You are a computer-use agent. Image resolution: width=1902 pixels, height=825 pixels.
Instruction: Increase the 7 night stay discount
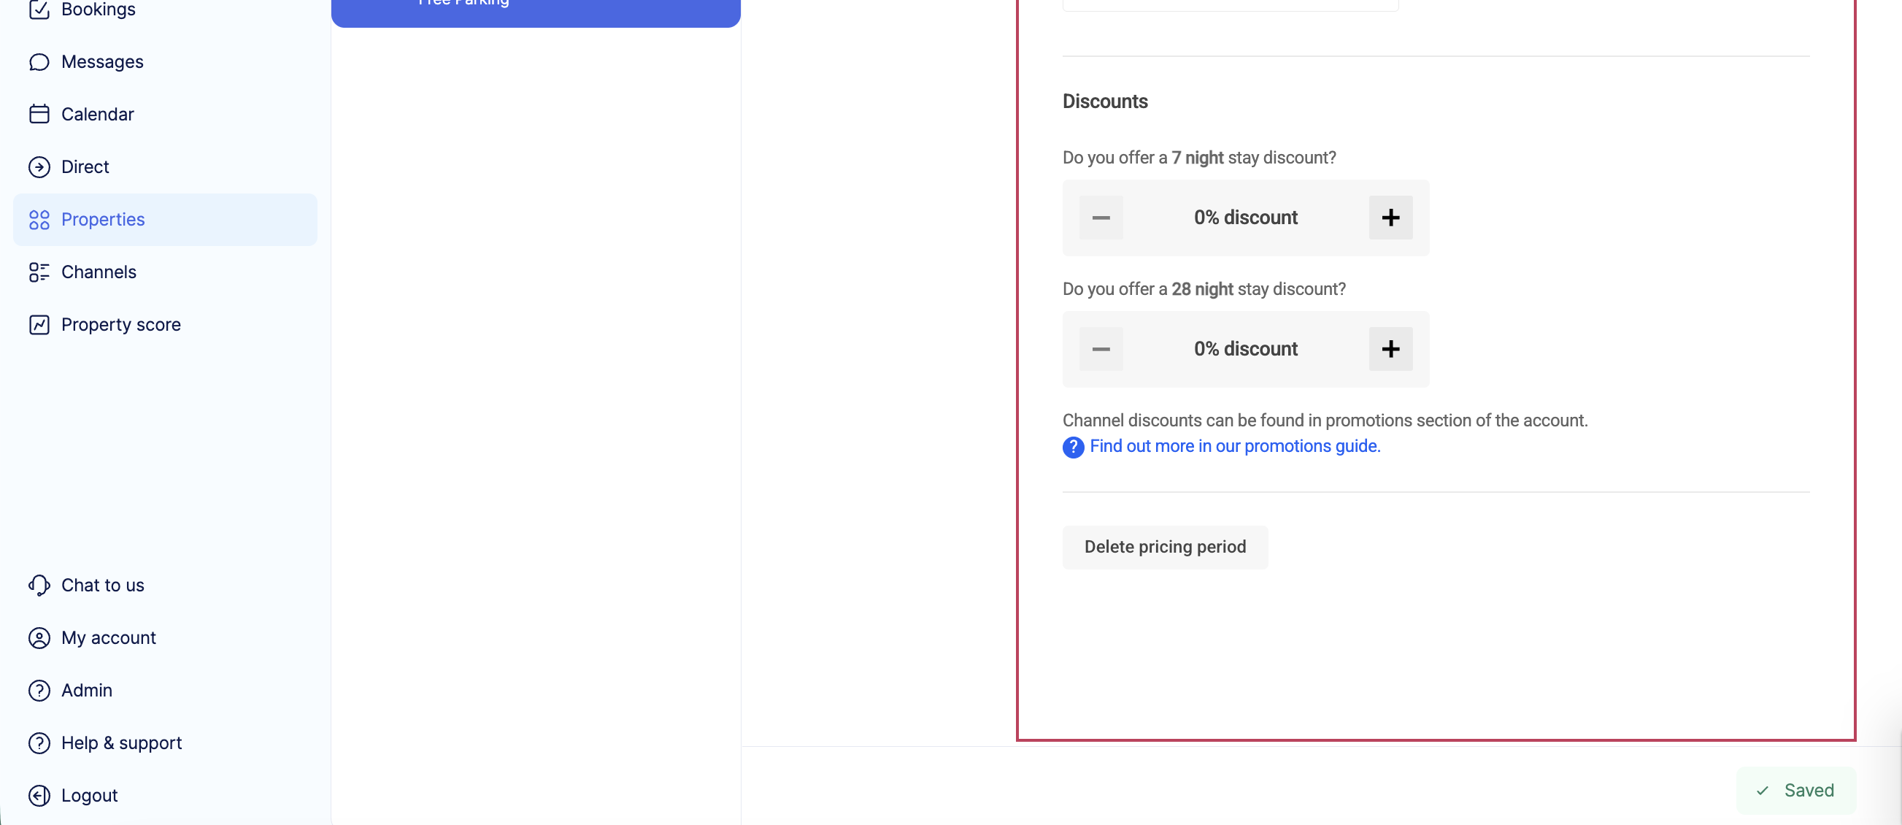pos(1390,217)
